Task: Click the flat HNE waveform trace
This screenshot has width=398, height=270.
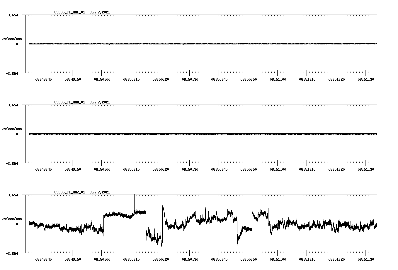Action: tap(203, 44)
